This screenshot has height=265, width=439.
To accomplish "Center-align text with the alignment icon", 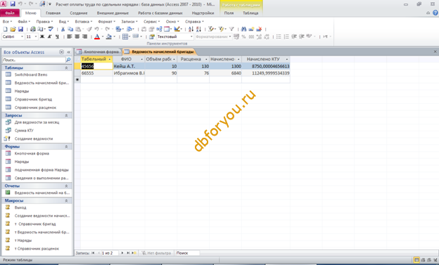I will pos(77,37).
